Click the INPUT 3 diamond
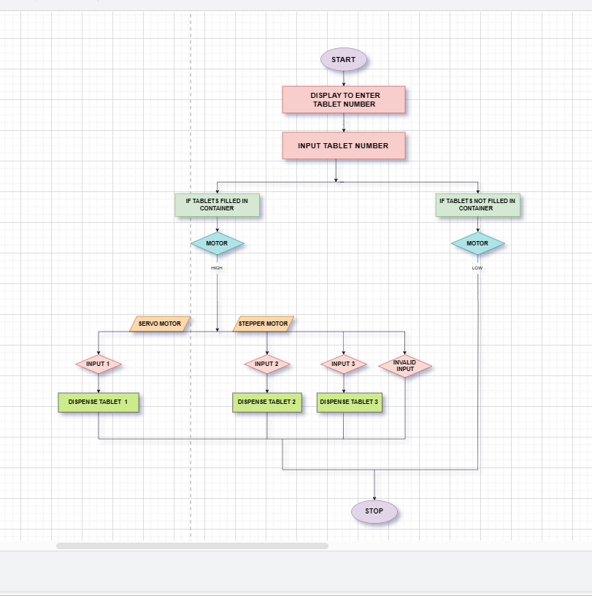 click(x=342, y=363)
